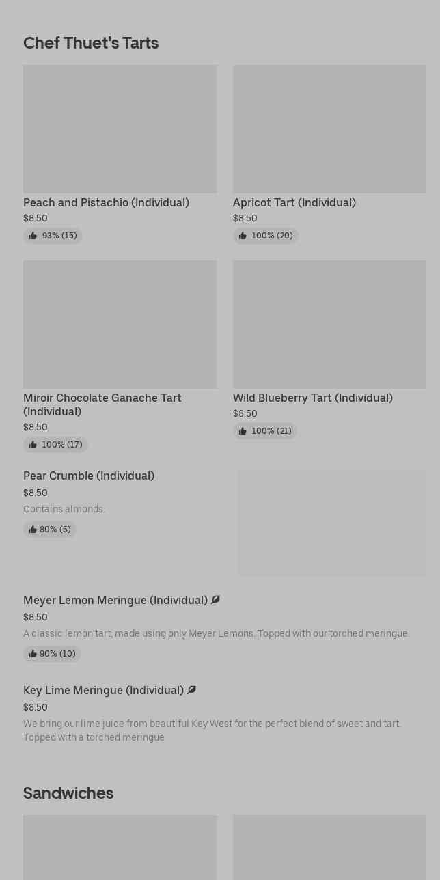Open Pear Crumble item photo
The width and height of the screenshot is (440, 880).
332,523
